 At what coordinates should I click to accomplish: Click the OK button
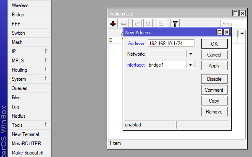[214, 44]
